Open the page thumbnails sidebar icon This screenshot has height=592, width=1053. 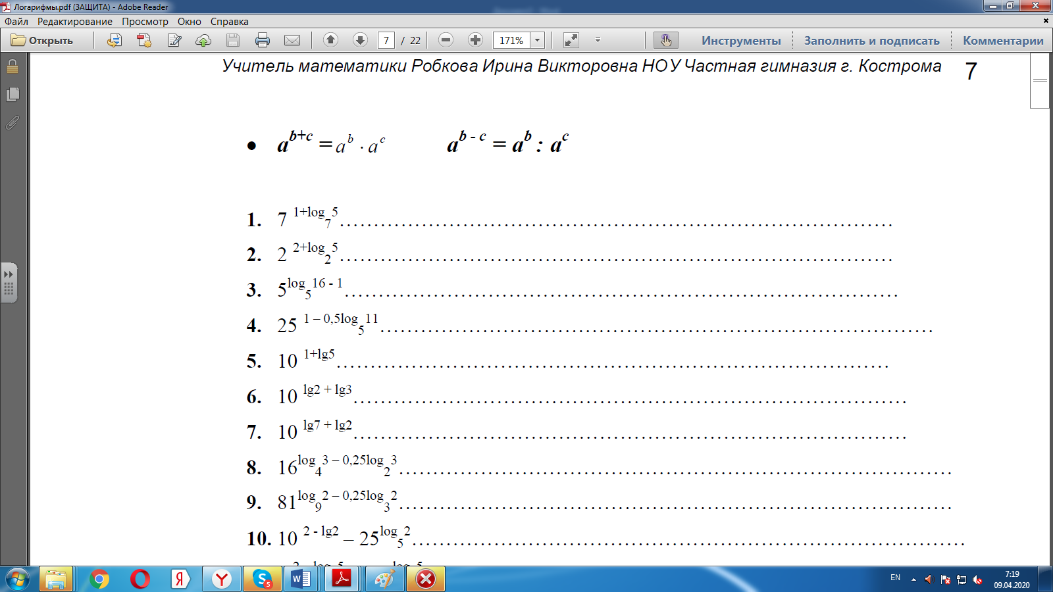coord(13,95)
